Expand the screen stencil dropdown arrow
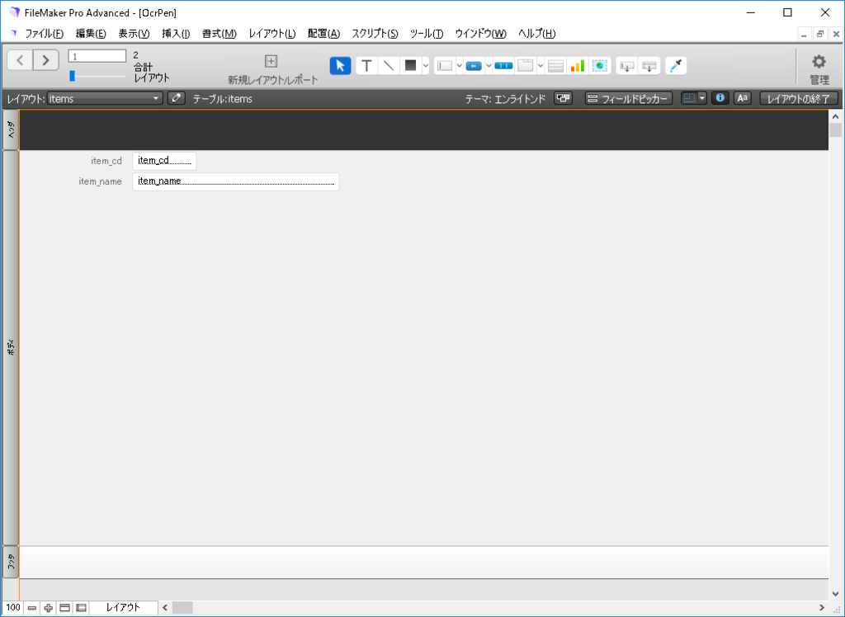Viewport: 845px width, 617px height. (702, 98)
